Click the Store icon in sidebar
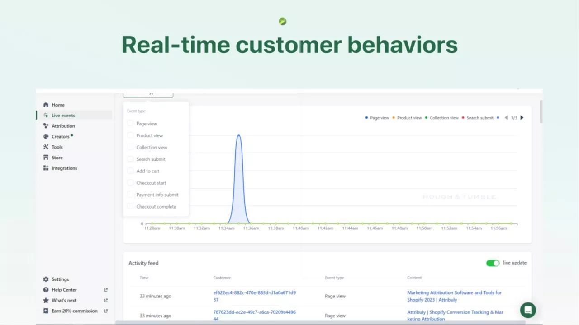This screenshot has height=325, width=579. pyautogui.click(x=46, y=158)
